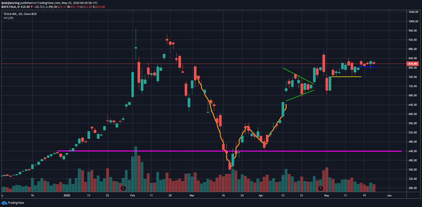Viewport: 422px width, 207px height.
Task: Click the 'May' date axis label
Action: (x=327, y=195)
